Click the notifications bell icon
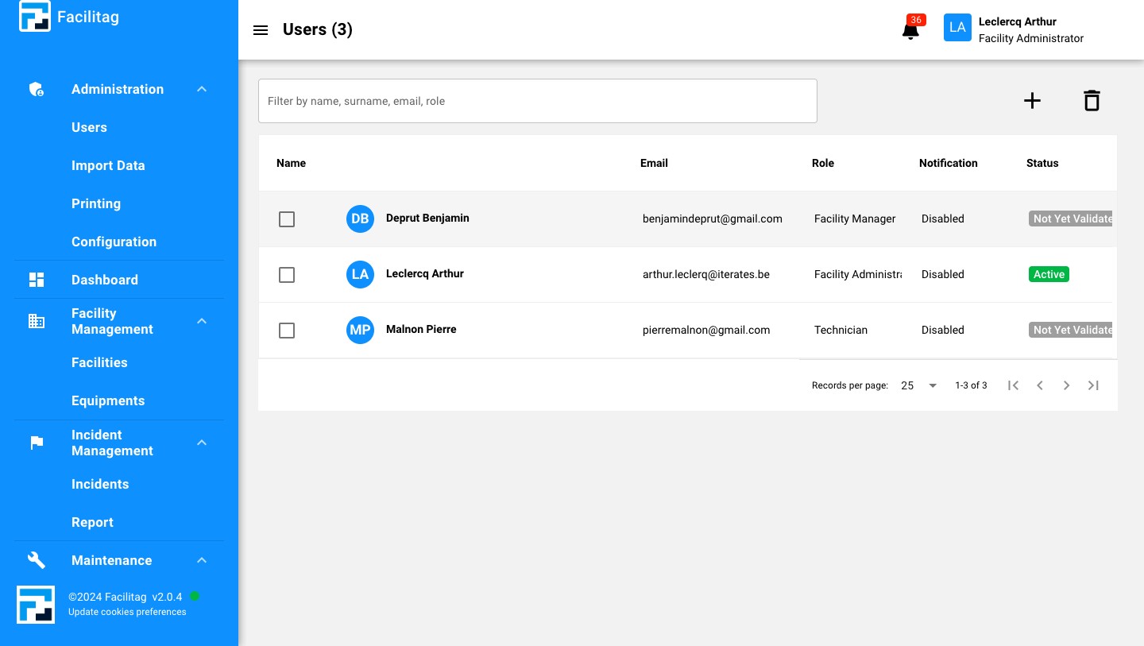The image size is (1144, 646). [910, 31]
